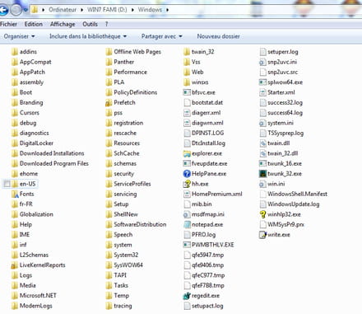Select the hh.exe help icon
The width and height of the screenshot is (362, 314).
[187, 184]
